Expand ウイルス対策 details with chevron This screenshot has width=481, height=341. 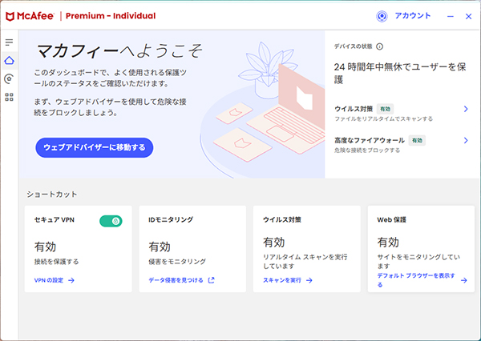click(466, 109)
